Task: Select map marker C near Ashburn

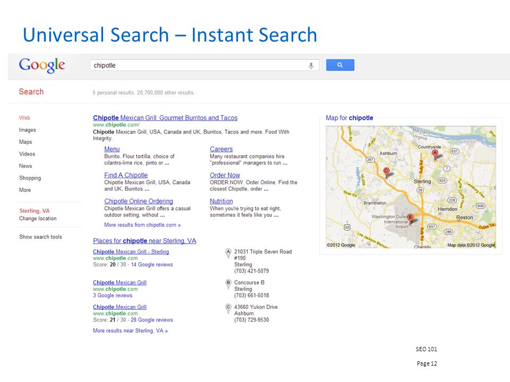Action: (x=386, y=172)
